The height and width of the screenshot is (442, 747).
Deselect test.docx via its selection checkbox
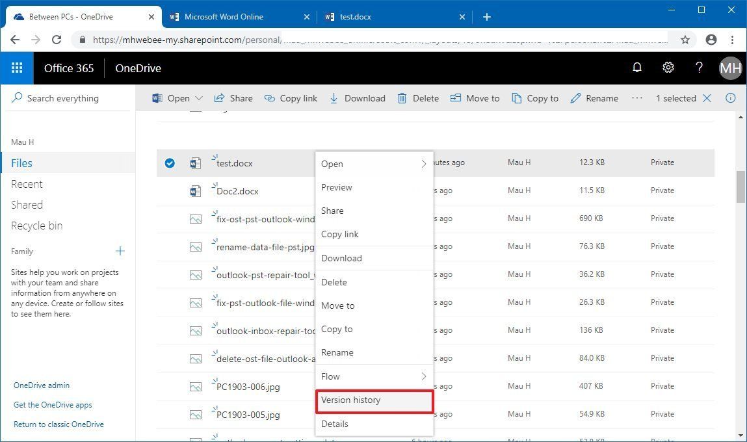[170, 163]
